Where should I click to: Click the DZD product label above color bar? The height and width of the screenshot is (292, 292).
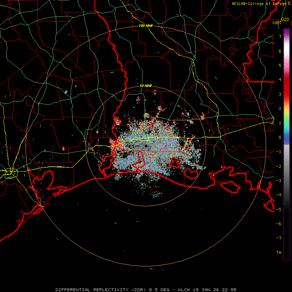pyautogui.click(x=285, y=19)
